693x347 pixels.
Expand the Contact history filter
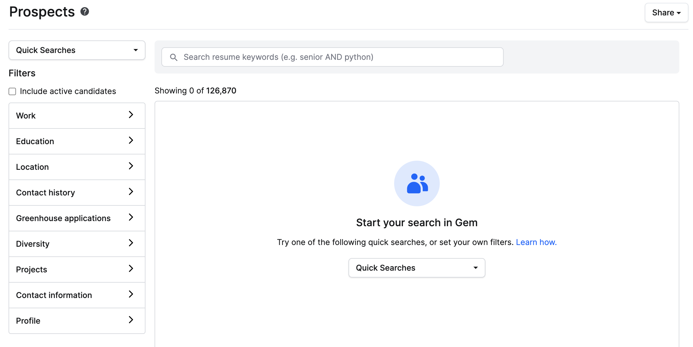(x=77, y=193)
